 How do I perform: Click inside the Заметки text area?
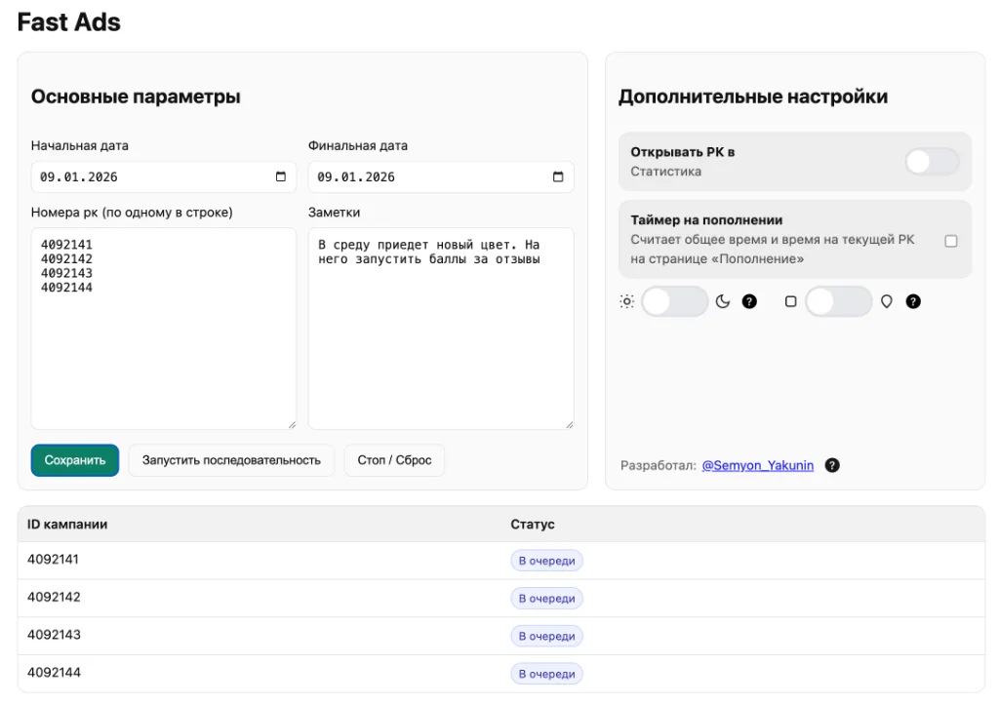[441, 329]
